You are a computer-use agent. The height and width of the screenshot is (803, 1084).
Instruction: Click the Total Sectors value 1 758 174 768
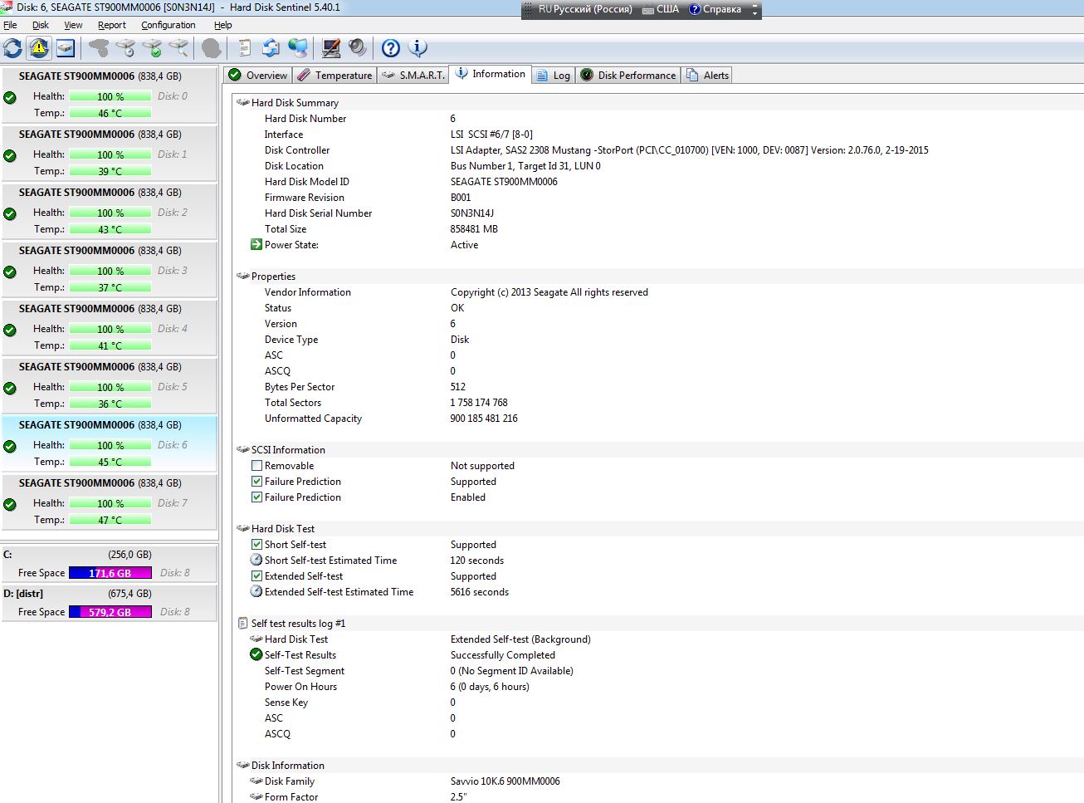click(479, 403)
